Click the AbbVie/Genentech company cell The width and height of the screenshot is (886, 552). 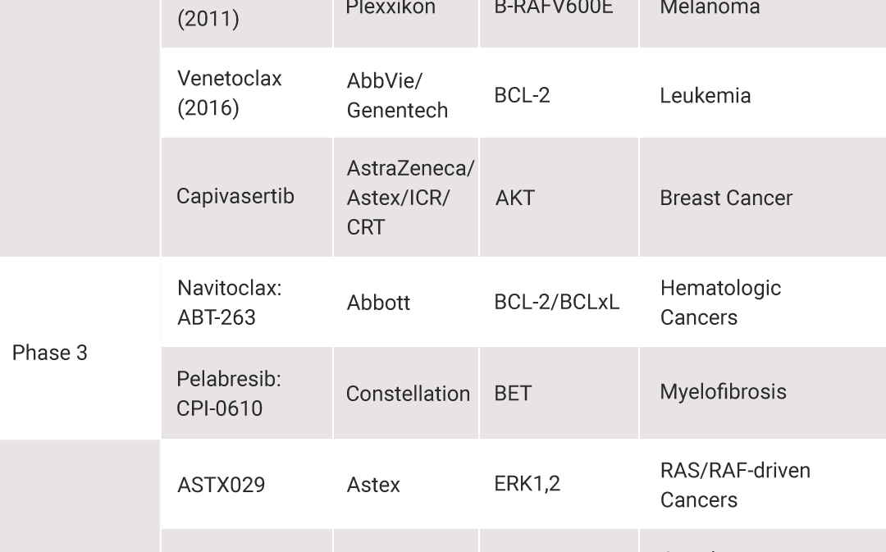406,93
